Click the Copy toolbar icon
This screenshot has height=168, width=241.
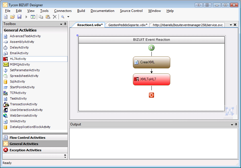(x=41, y=17)
